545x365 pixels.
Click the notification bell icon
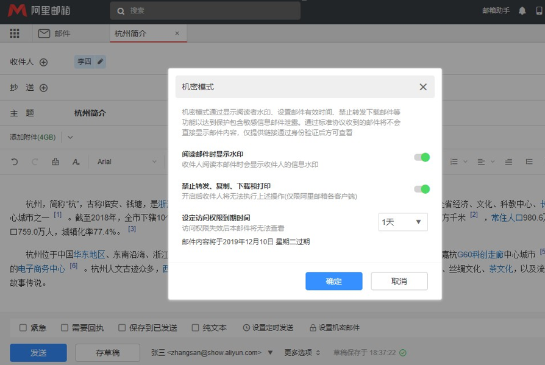point(522,10)
